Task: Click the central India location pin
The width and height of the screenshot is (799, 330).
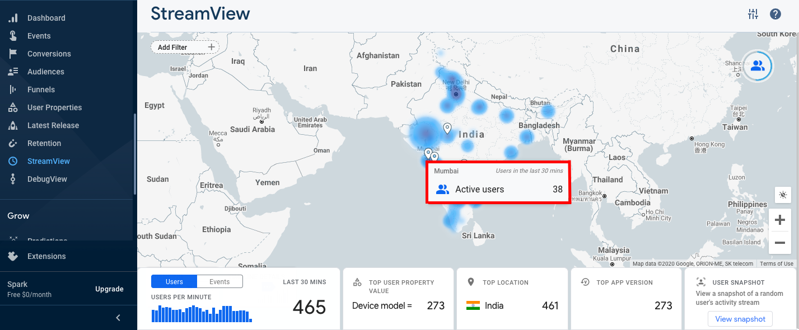Action: click(x=447, y=128)
